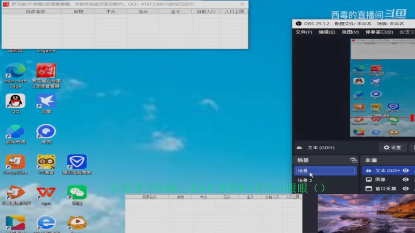Open the 软件市场 desktop shortcut
This screenshot has height=233, width=415.
point(16,134)
